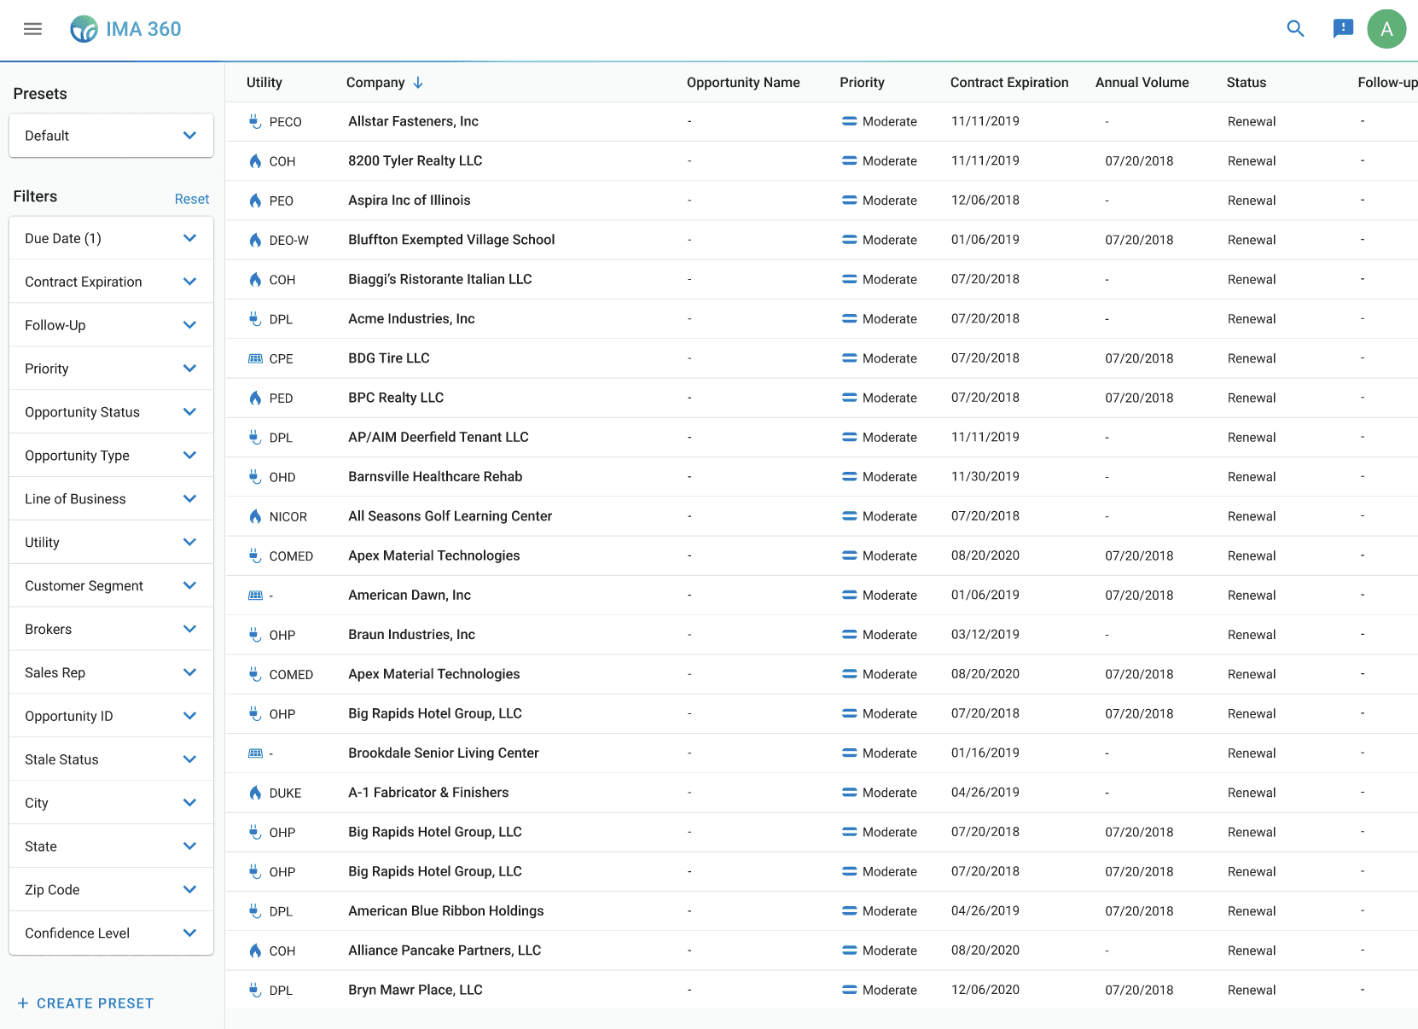Expand the Sales Rep filter
The height and width of the screenshot is (1029, 1418).
[111, 673]
